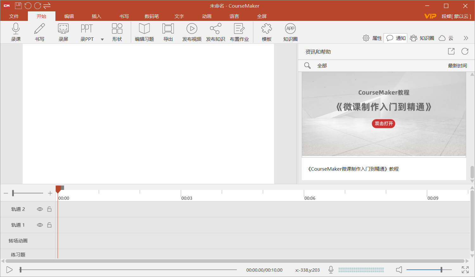Click the search magnifier icon

[x=307, y=66]
